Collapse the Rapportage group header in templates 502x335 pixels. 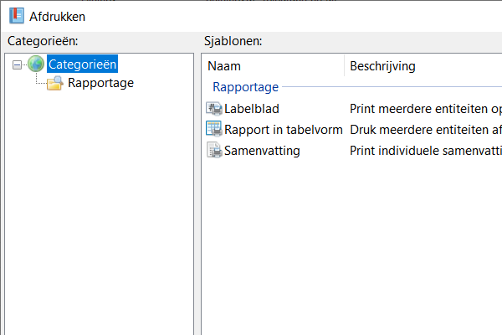pyautogui.click(x=245, y=86)
